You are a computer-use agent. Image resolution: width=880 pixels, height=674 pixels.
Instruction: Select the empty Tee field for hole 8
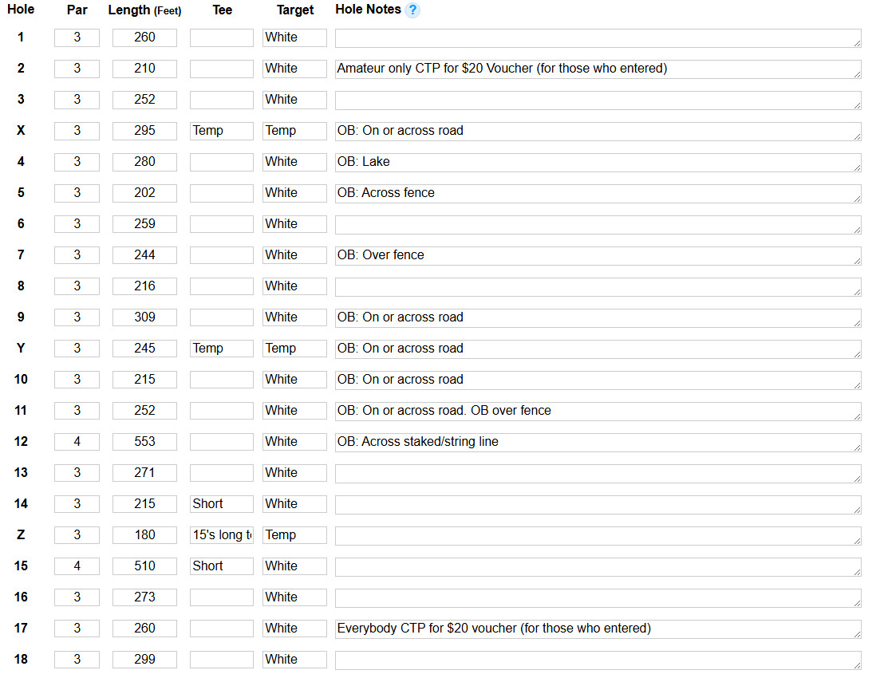click(x=222, y=286)
